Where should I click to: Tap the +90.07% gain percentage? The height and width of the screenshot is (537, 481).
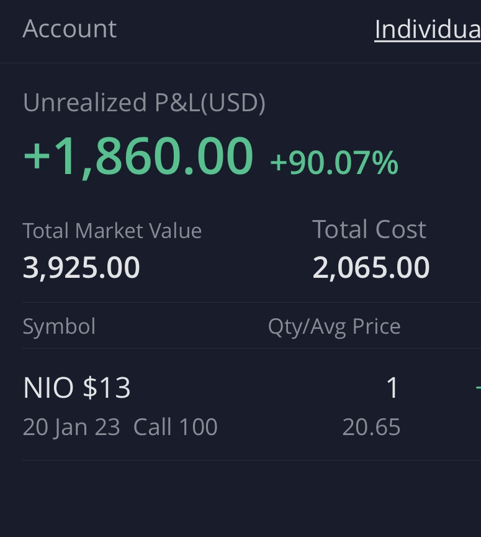coord(334,163)
